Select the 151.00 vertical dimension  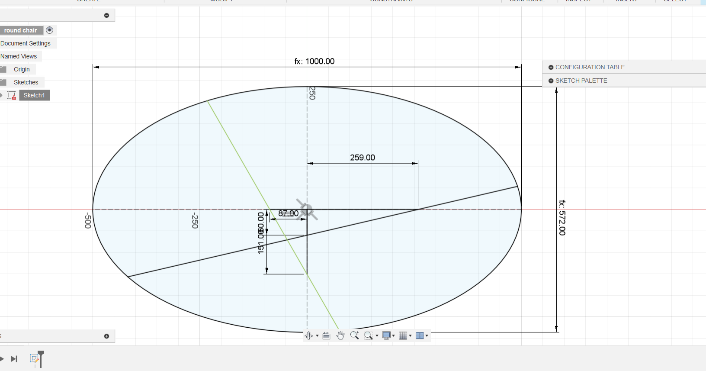[x=261, y=244]
